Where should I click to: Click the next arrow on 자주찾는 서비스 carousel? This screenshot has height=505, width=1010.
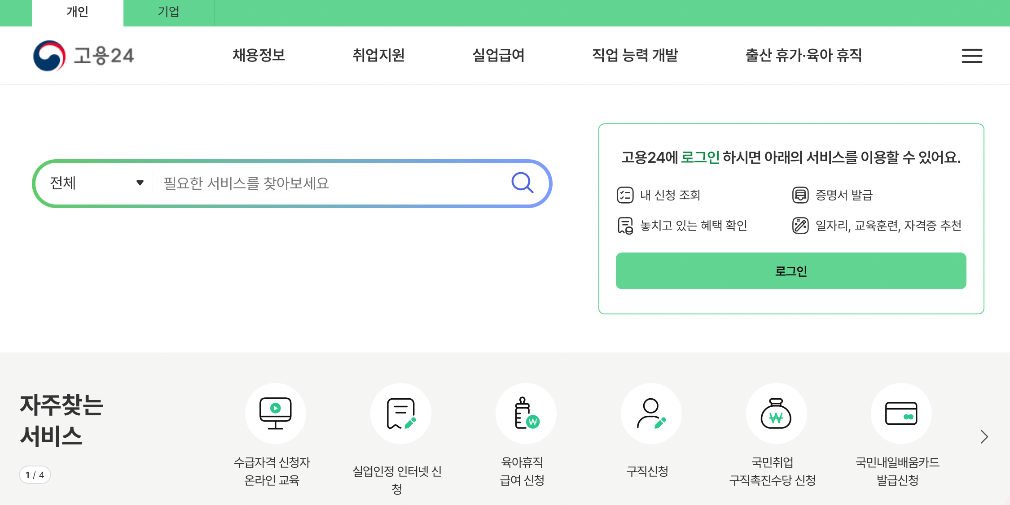[985, 436]
